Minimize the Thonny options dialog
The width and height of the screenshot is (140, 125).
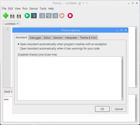(x=117, y=31)
